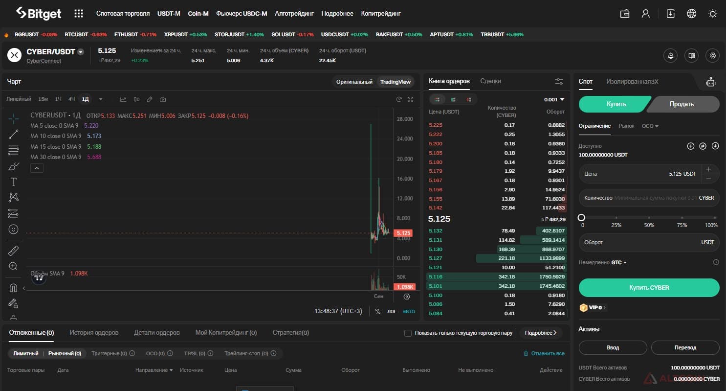Toggle the log scale on chart
The height and width of the screenshot is (391, 726).
392,311
